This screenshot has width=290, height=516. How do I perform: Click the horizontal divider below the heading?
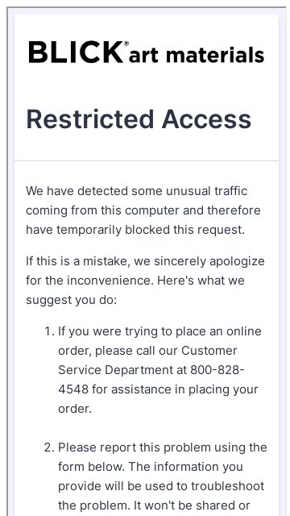pos(147,161)
